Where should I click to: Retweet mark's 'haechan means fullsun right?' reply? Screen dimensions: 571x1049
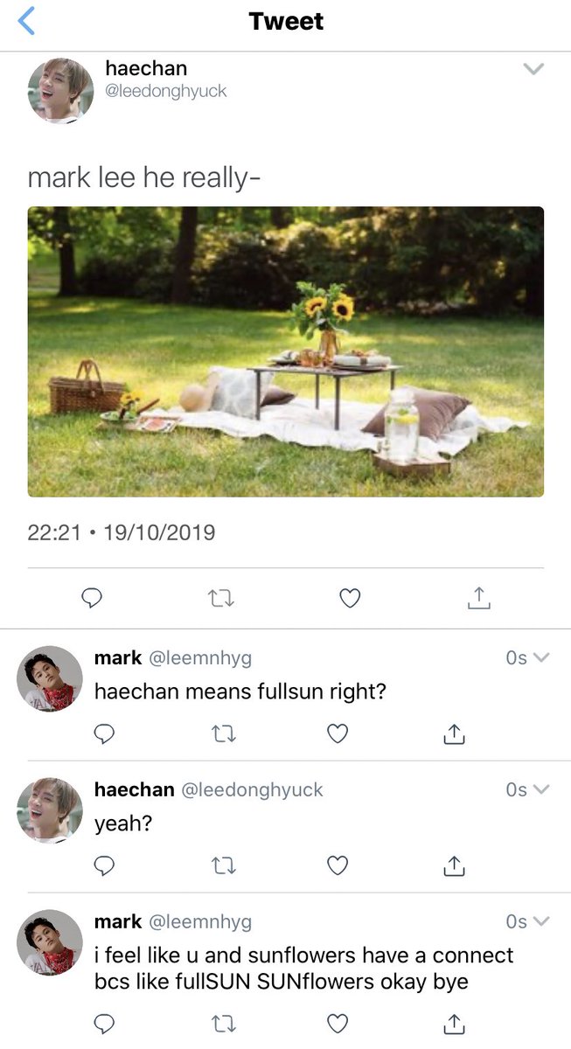226,734
